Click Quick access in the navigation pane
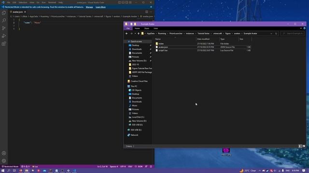 136,42
